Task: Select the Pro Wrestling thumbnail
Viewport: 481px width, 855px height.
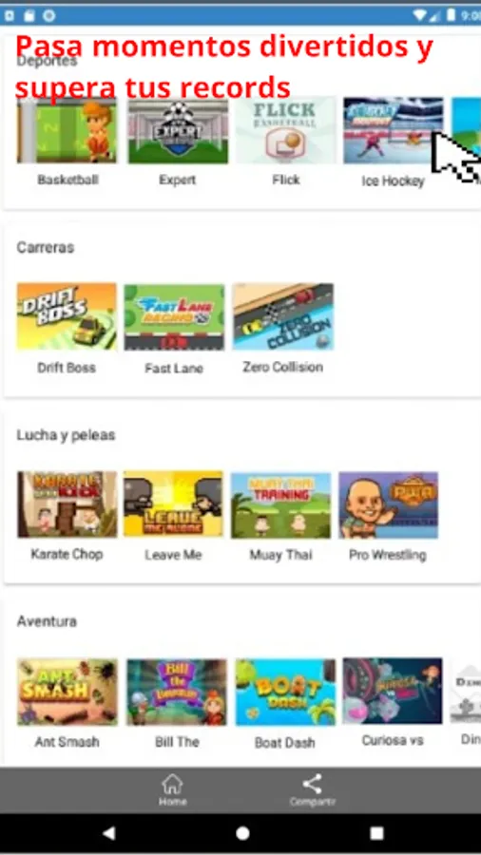Action: click(x=388, y=505)
